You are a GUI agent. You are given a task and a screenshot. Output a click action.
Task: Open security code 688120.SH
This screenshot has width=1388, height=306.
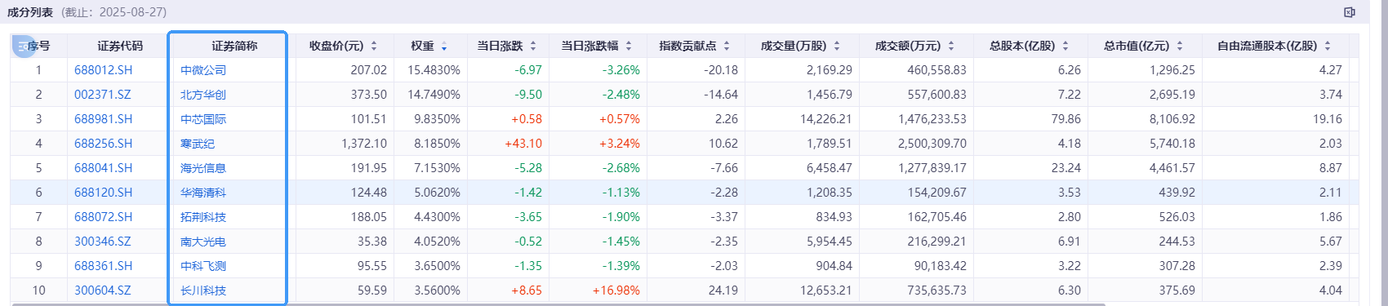click(103, 193)
